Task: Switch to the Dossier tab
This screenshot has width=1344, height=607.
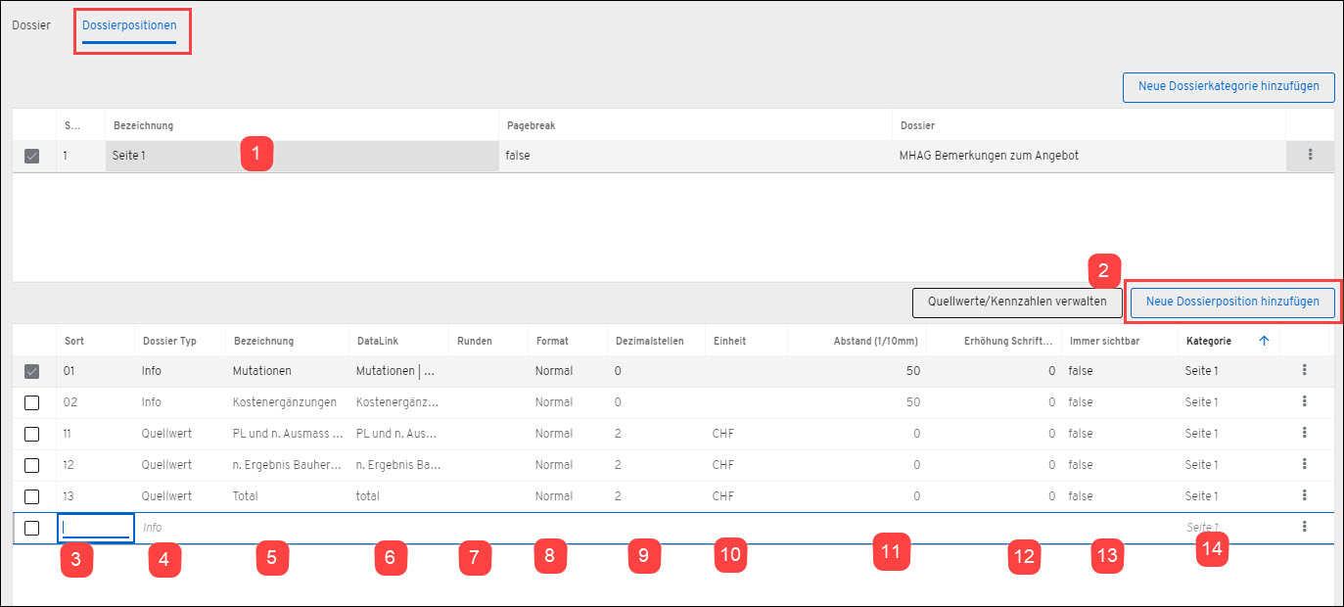Action: [31, 24]
